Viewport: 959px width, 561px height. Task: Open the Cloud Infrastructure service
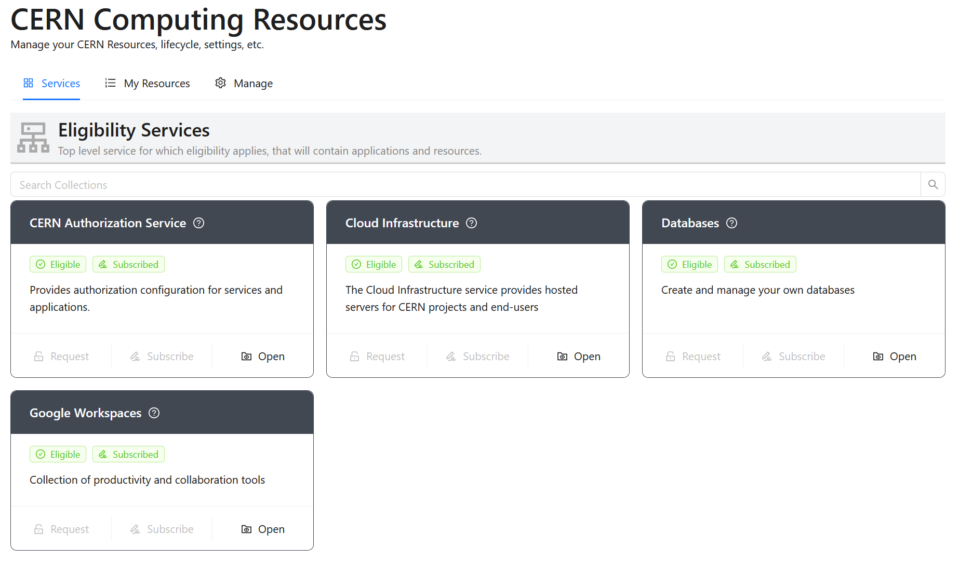click(579, 357)
